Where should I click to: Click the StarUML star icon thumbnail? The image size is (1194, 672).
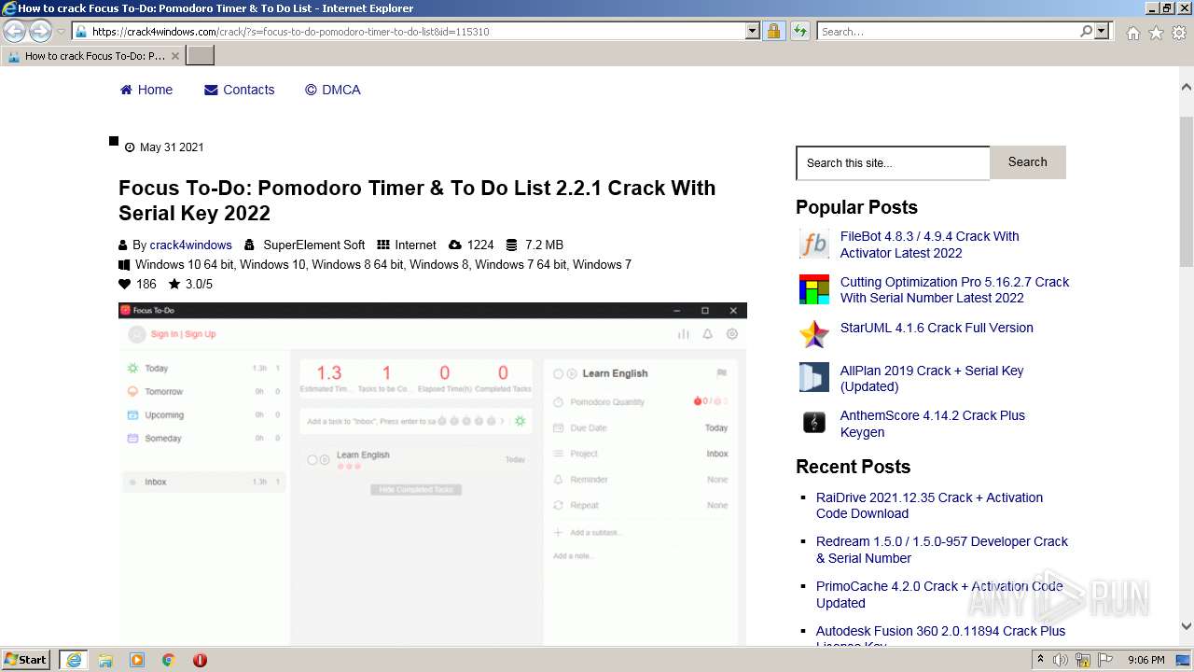pyautogui.click(x=814, y=333)
